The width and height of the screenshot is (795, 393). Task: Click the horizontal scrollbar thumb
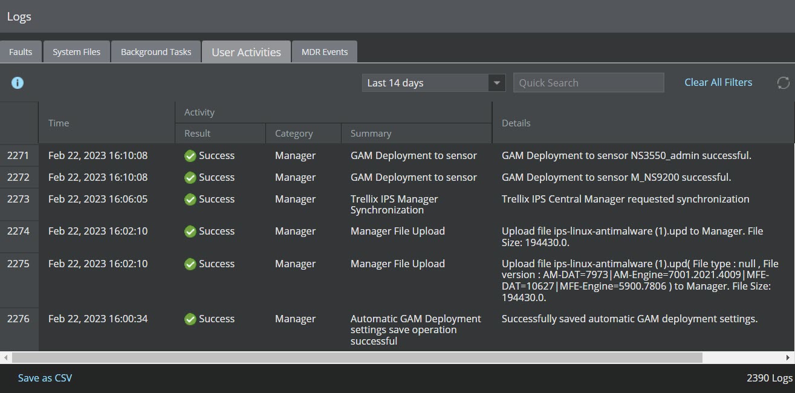357,357
